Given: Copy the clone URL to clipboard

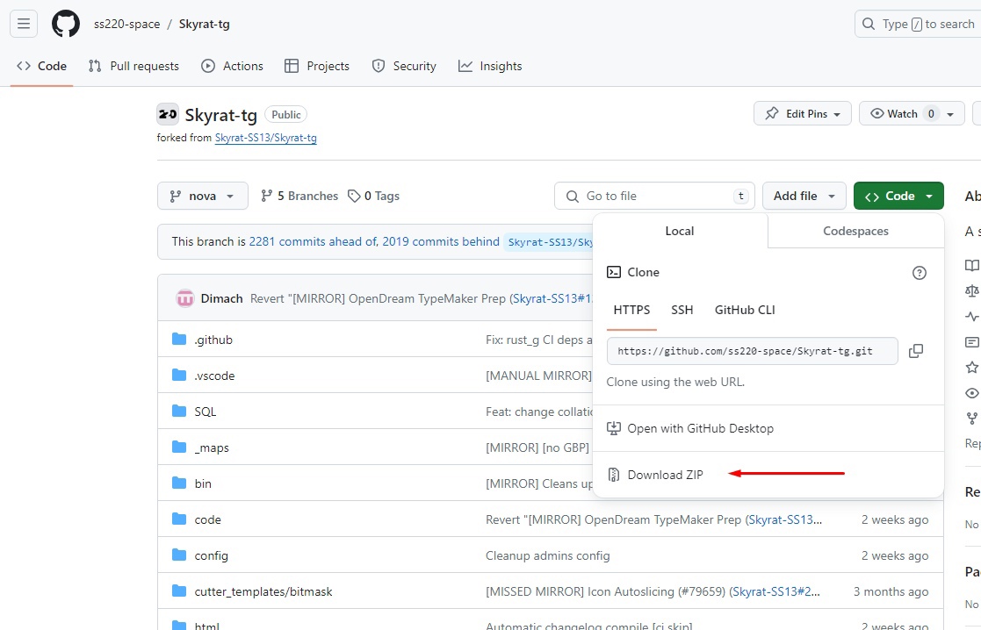Looking at the screenshot, I should (915, 351).
